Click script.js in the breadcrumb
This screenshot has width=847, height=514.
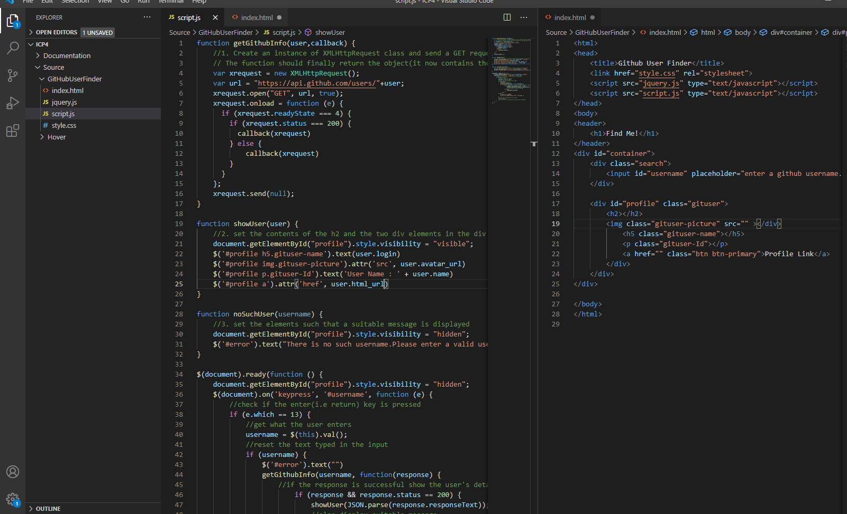pos(284,32)
